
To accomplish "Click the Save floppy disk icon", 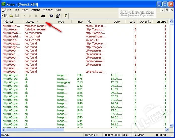I will tap(17, 16).
